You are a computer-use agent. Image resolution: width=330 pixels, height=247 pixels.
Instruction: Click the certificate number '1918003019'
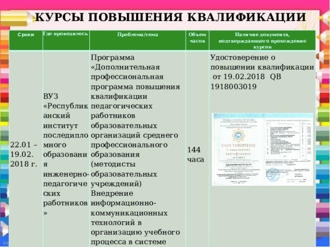click(234, 86)
